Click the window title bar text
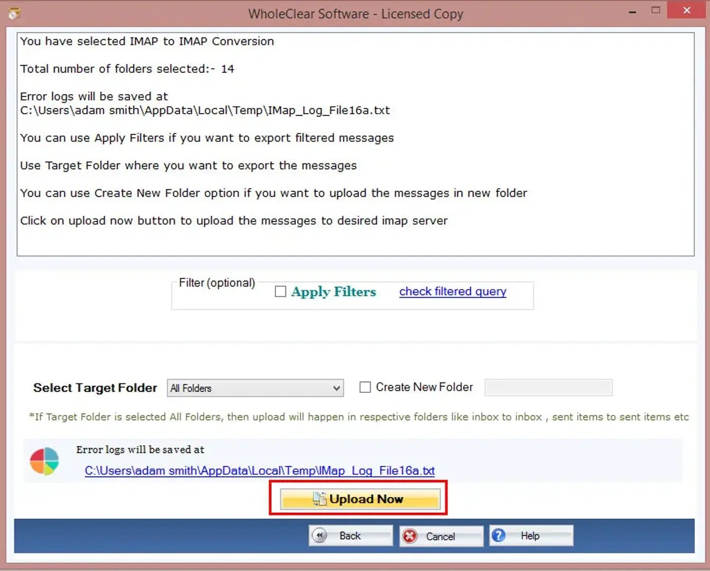The width and height of the screenshot is (710, 571). pyautogui.click(x=355, y=14)
